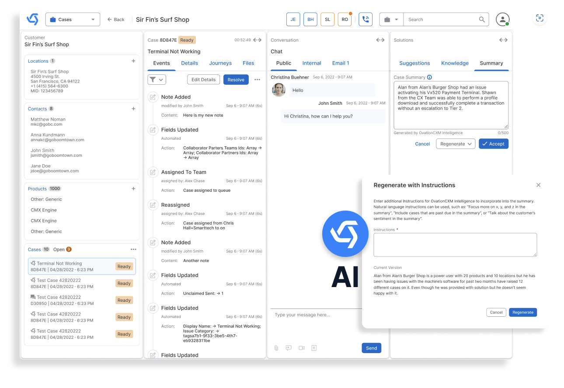Viewport: 564px width, 388px height.
Task: Click the OvationCXM logo
Action: (x=31, y=19)
